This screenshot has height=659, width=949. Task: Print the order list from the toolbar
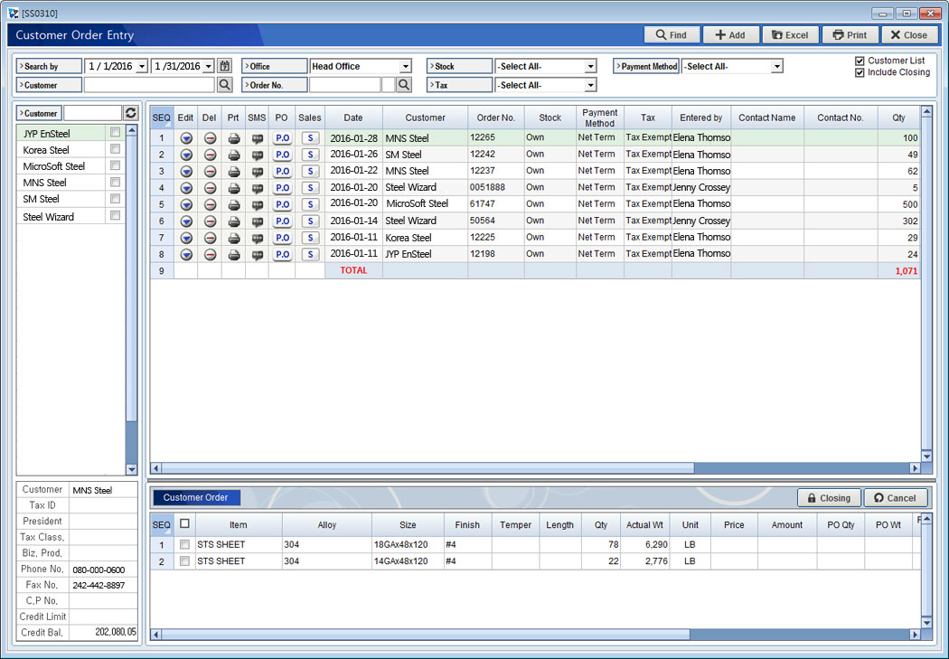850,35
